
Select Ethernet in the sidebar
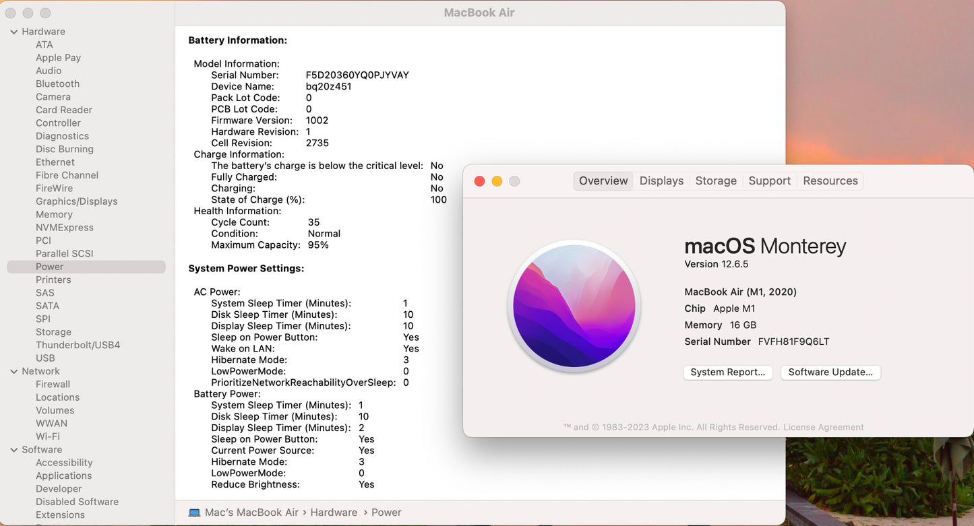pyautogui.click(x=55, y=162)
